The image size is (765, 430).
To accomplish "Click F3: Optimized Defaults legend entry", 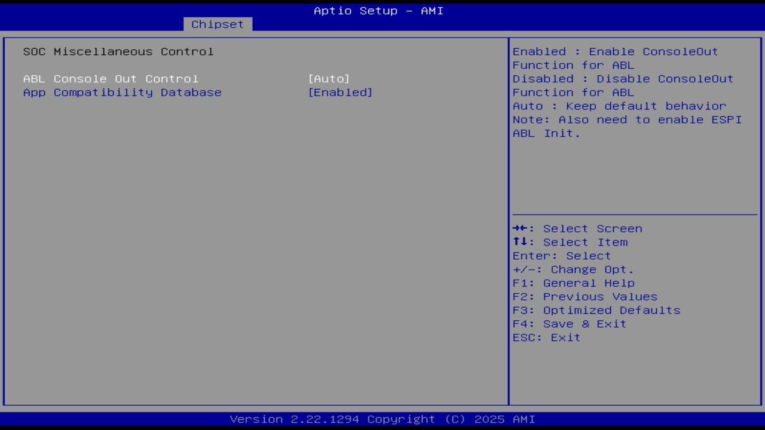I will pyautogui.click(x=596, y=310).
